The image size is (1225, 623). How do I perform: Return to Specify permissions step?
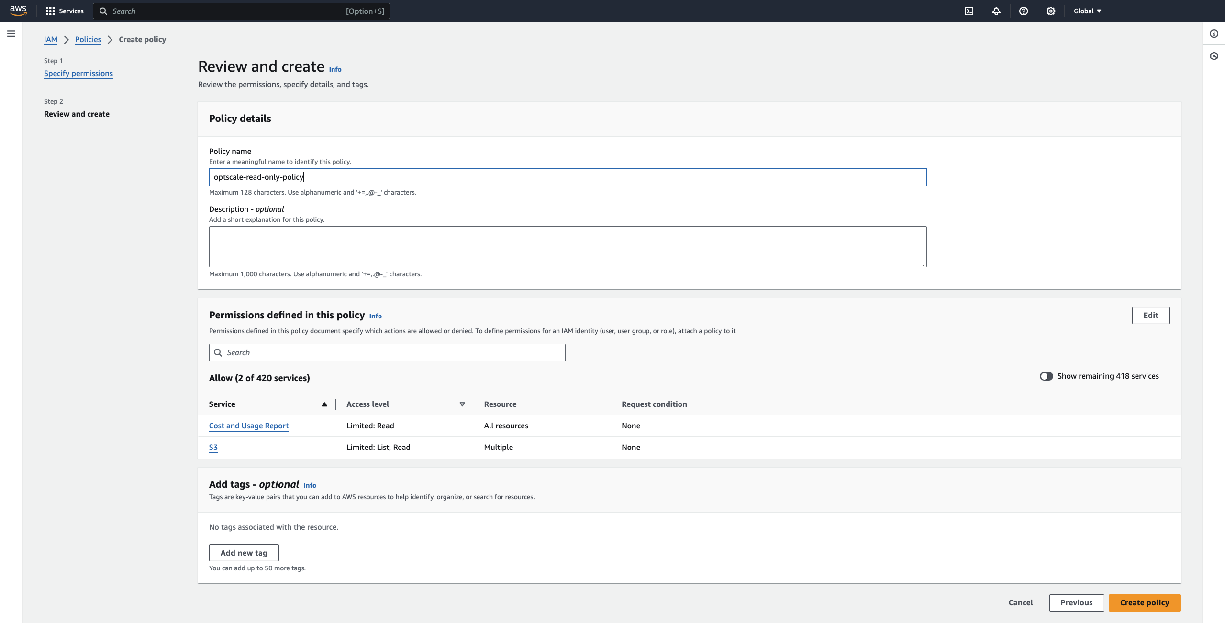(78, 73)
